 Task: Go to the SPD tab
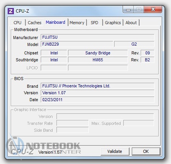pyautogui.click(x=95, y=23)
